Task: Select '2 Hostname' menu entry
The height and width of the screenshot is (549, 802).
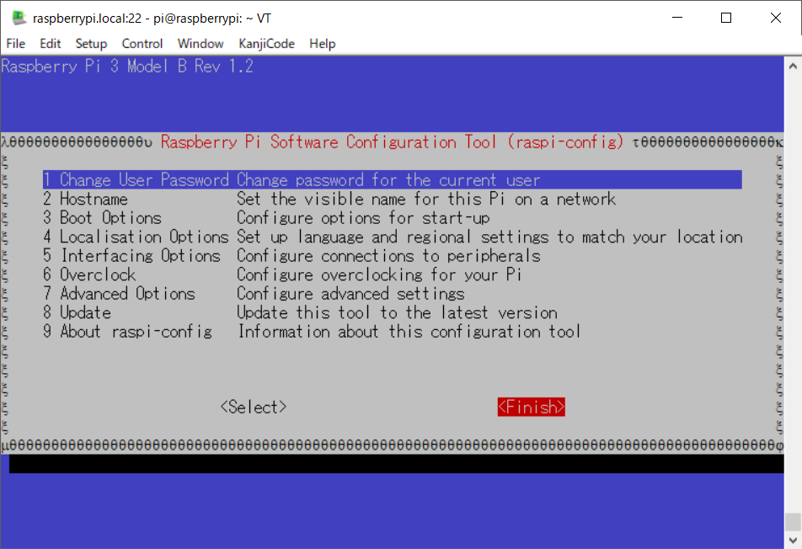Action: [x=85, y=199]
